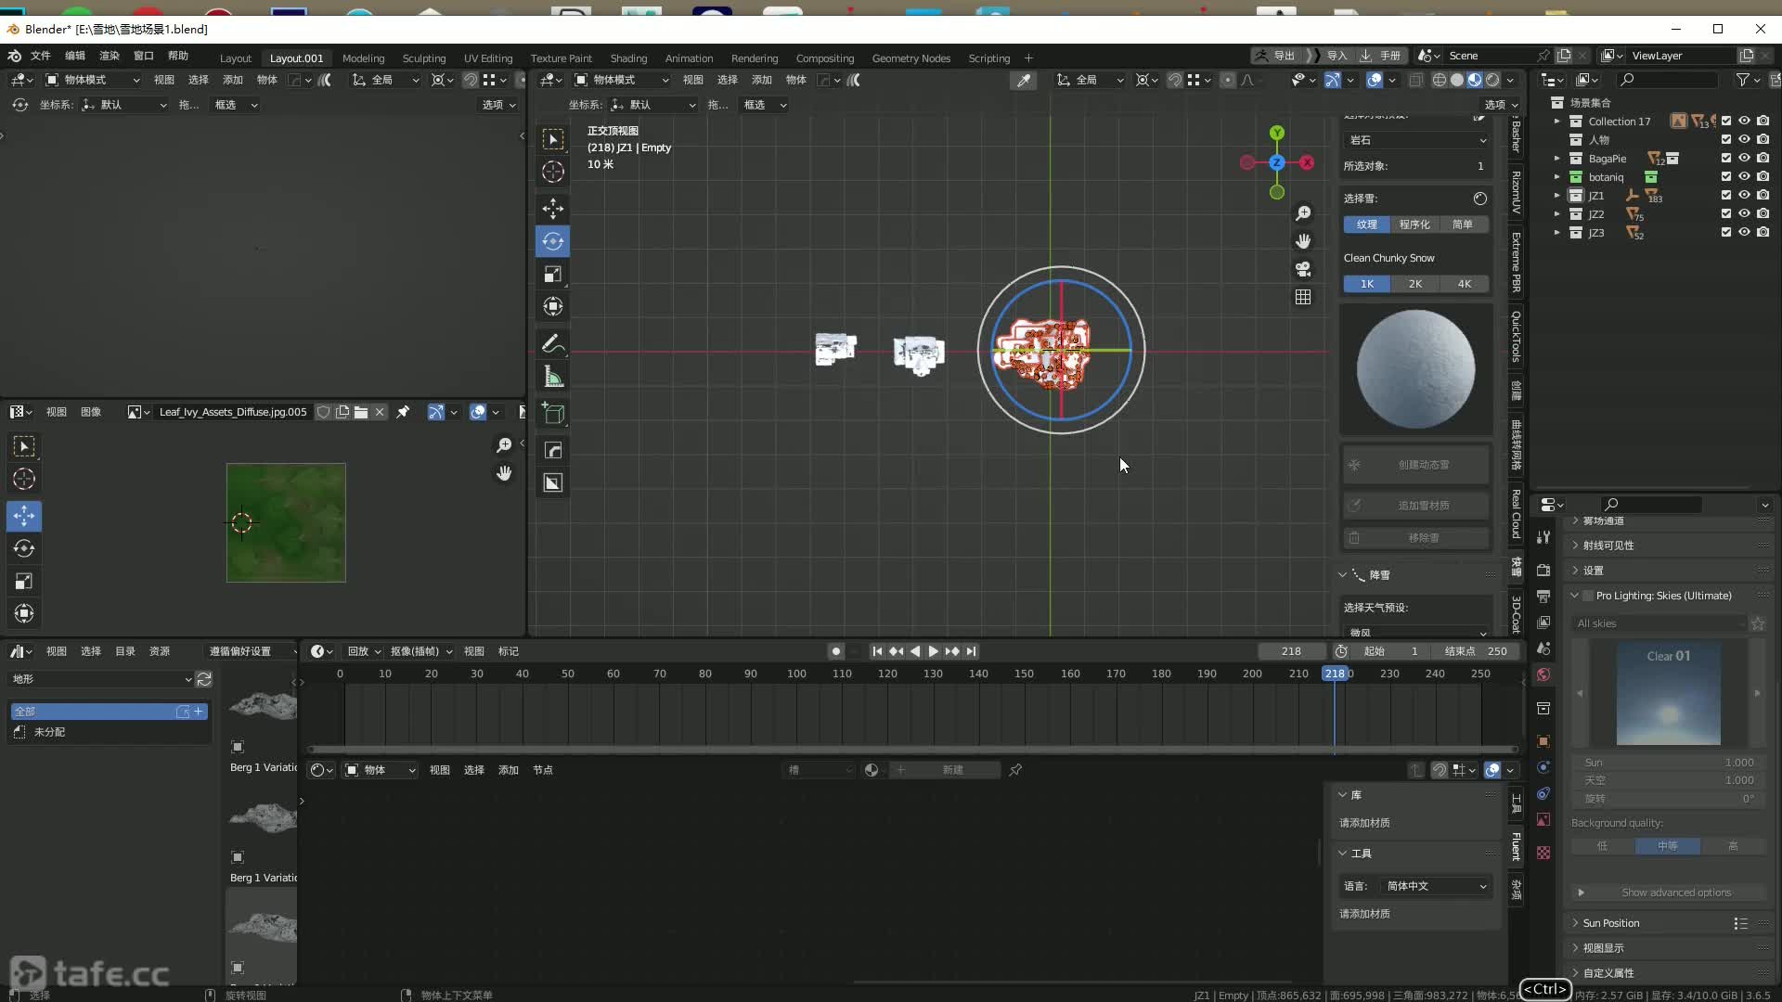The height and width of the screenshot is (1002, 1782).
Task: Select the Select Box tool in 3D viewport
Action: coord(553,139)
